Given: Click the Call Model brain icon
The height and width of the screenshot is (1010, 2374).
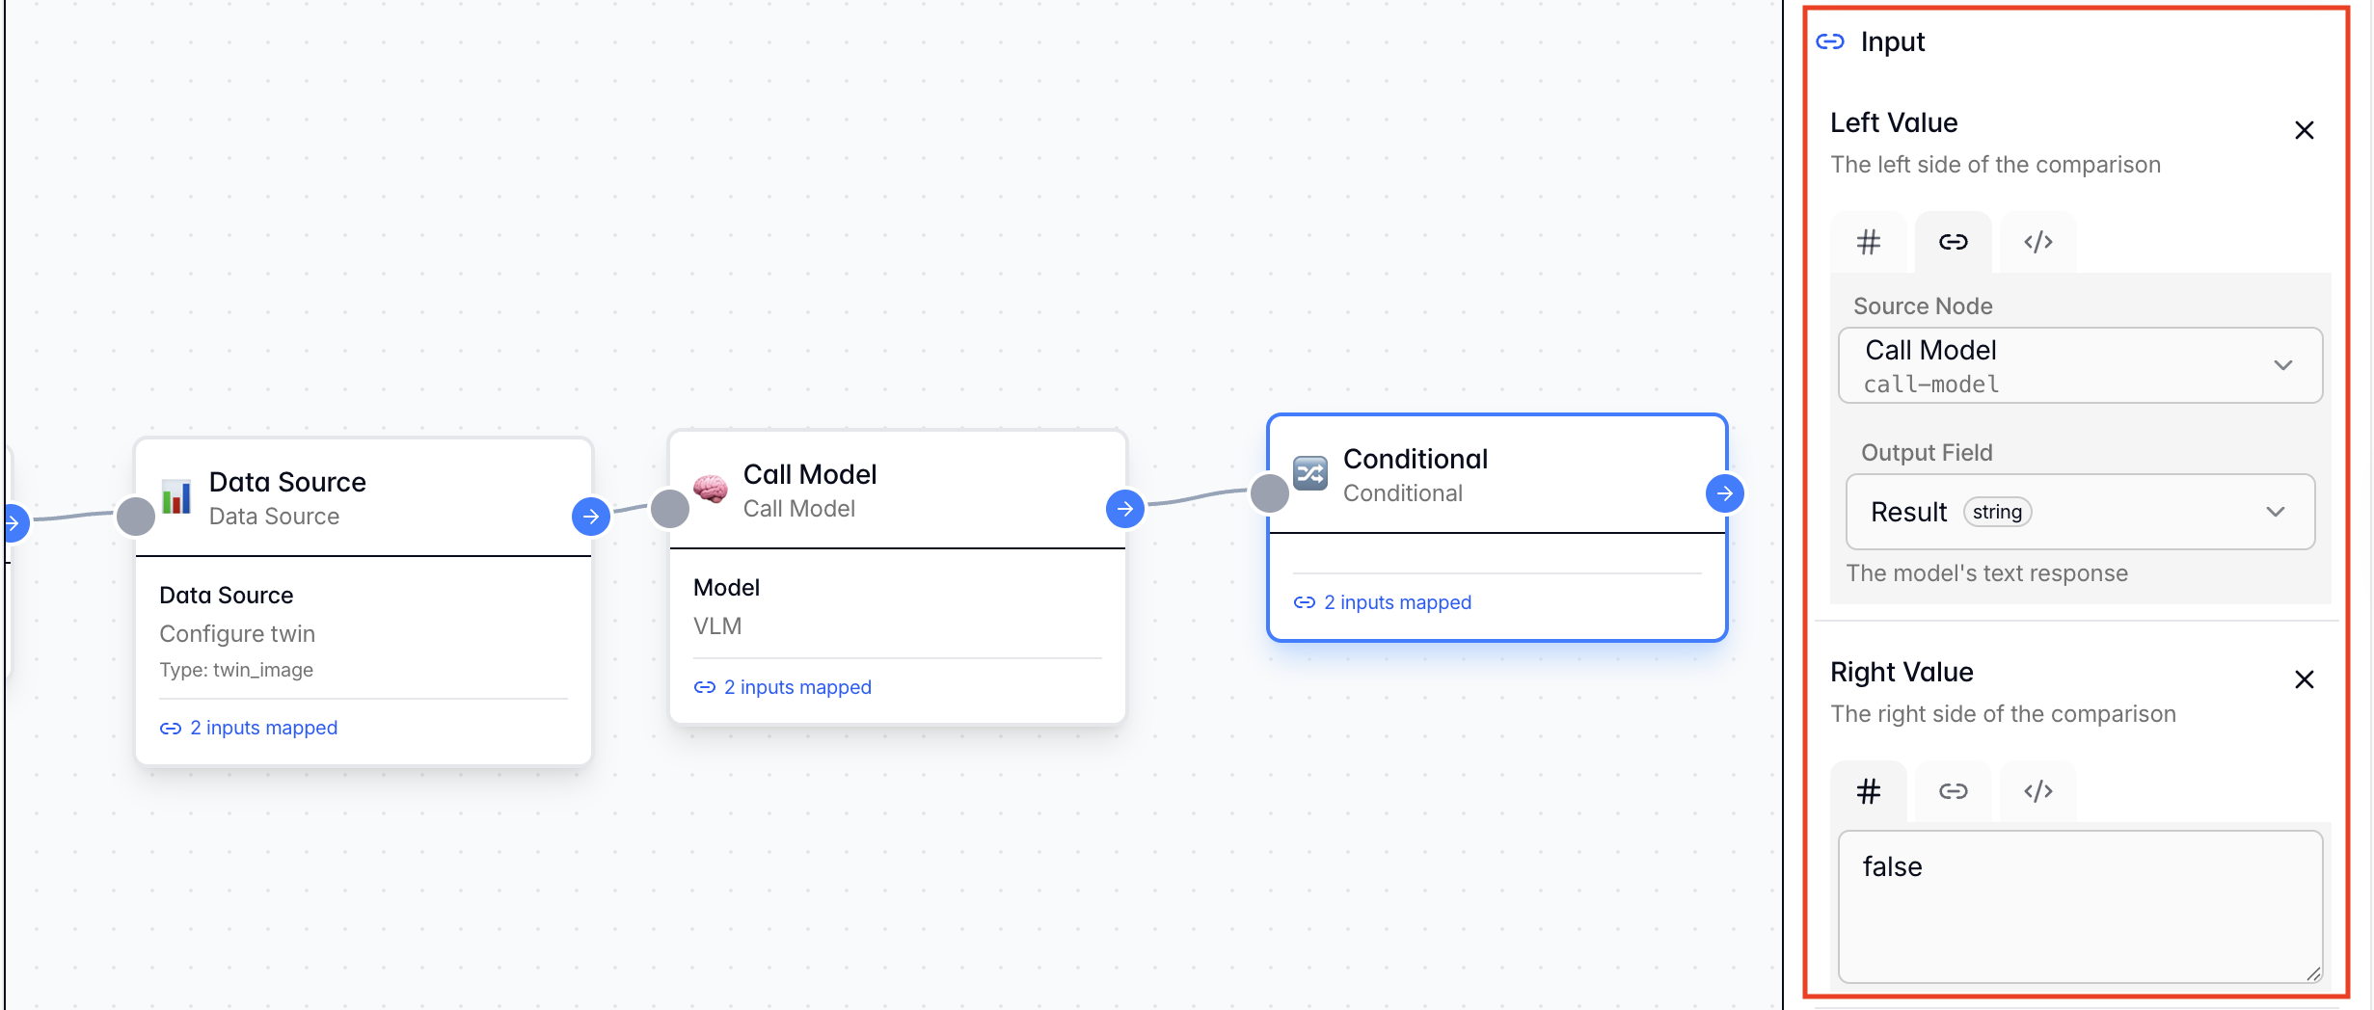Looking at the screenshot, I should [711, 490].
